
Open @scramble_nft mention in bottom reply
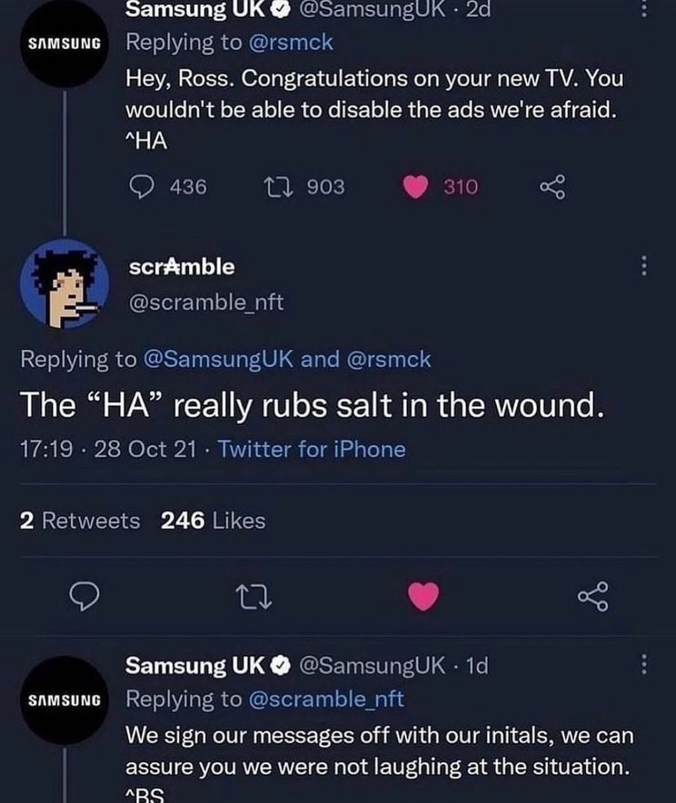click(326, 698)
